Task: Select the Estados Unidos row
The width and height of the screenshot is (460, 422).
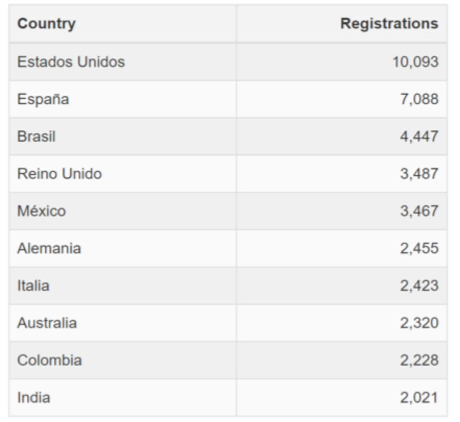Action: 228,62
